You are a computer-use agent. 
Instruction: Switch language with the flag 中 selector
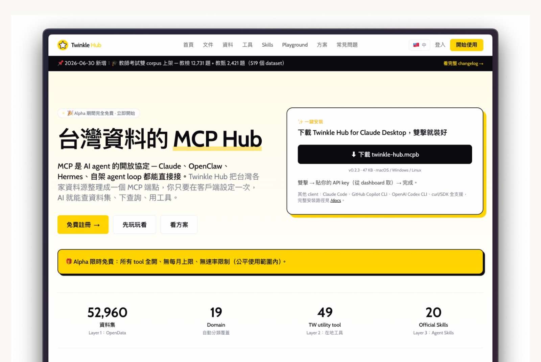tap(420, 45)
